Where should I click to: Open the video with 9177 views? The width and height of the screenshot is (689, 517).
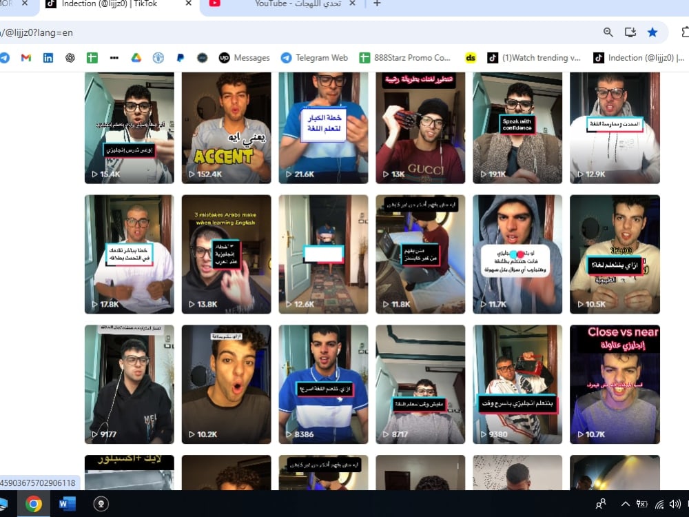coord(130,384)
